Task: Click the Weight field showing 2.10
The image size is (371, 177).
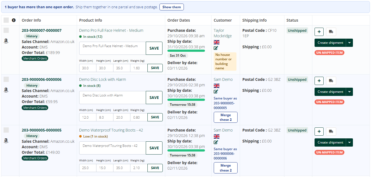Action: [139, 168]
